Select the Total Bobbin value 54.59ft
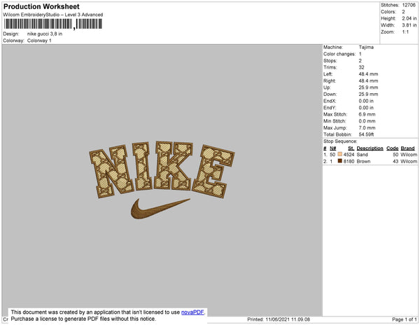Screen dimensions: 420x325 pos(366,134)
